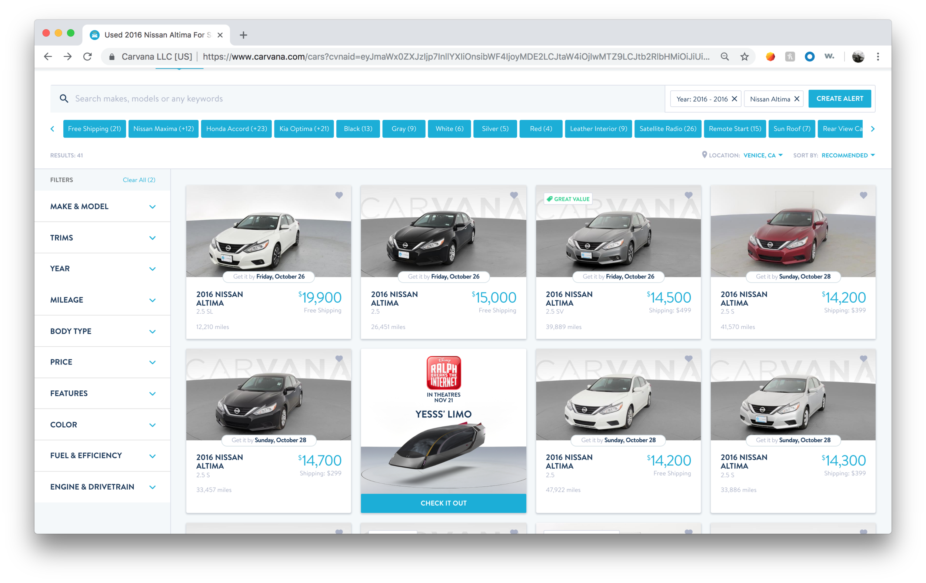Favorite the $14,500 Altima with the heart
The image size is (926, 583).
[688, 195]
